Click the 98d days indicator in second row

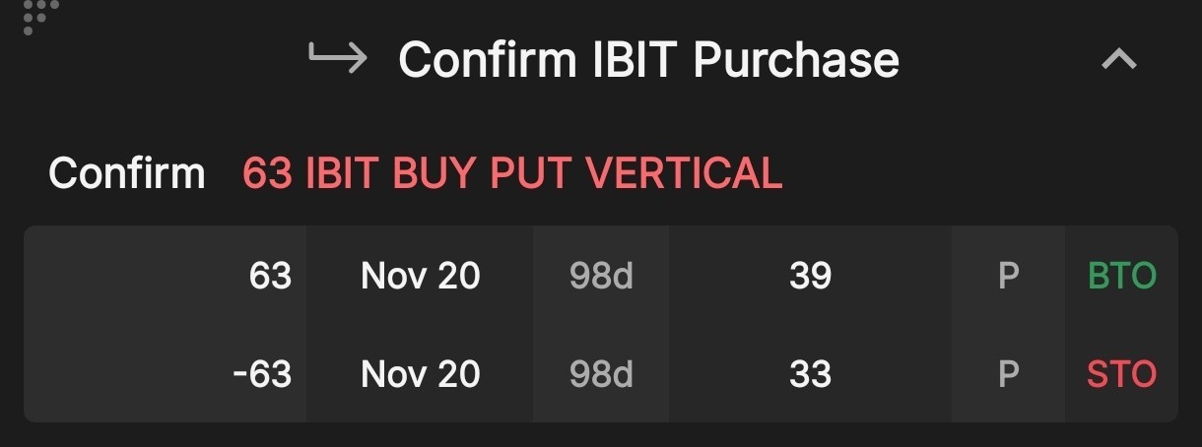coord(601,374)
